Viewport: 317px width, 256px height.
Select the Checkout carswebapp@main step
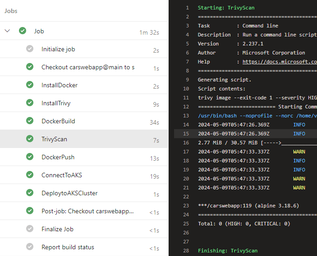tap(88, 67)
